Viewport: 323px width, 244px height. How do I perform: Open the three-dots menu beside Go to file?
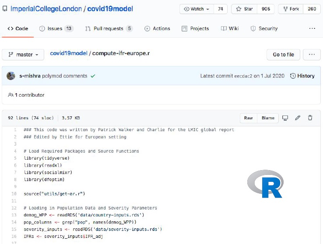[312, 55]
